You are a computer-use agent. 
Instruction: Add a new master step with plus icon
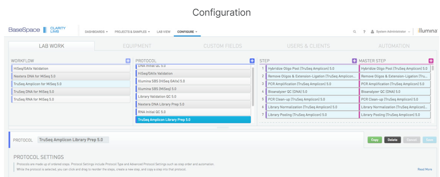coord(431,61)
